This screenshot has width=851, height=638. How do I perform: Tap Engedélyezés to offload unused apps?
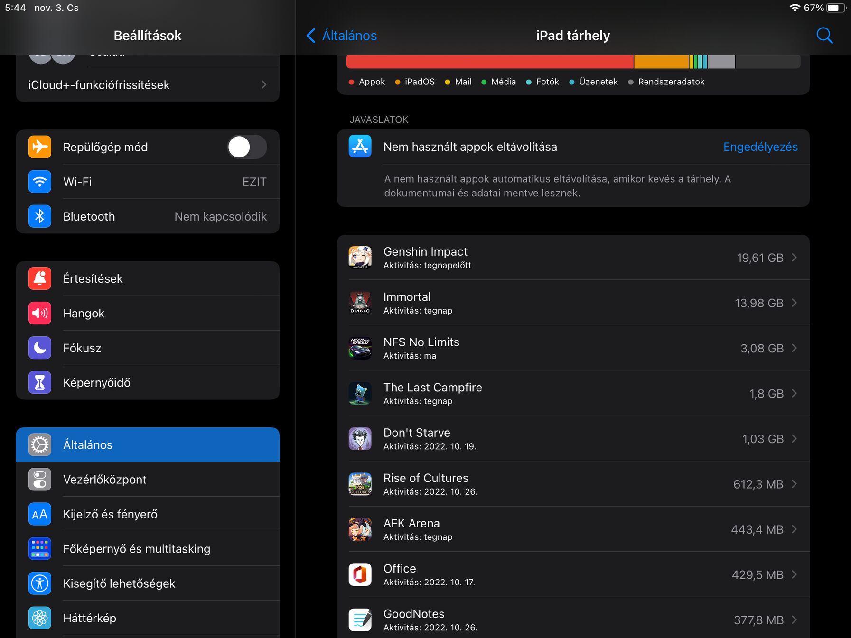(760, 147)
